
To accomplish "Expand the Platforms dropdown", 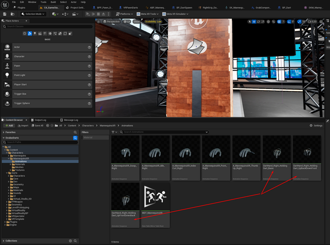I will [125, 14].
